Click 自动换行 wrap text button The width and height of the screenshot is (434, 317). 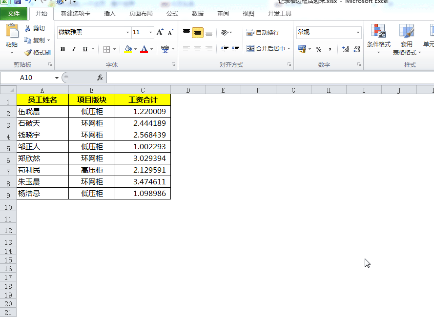pyautogui.click(x=263, y=33)
